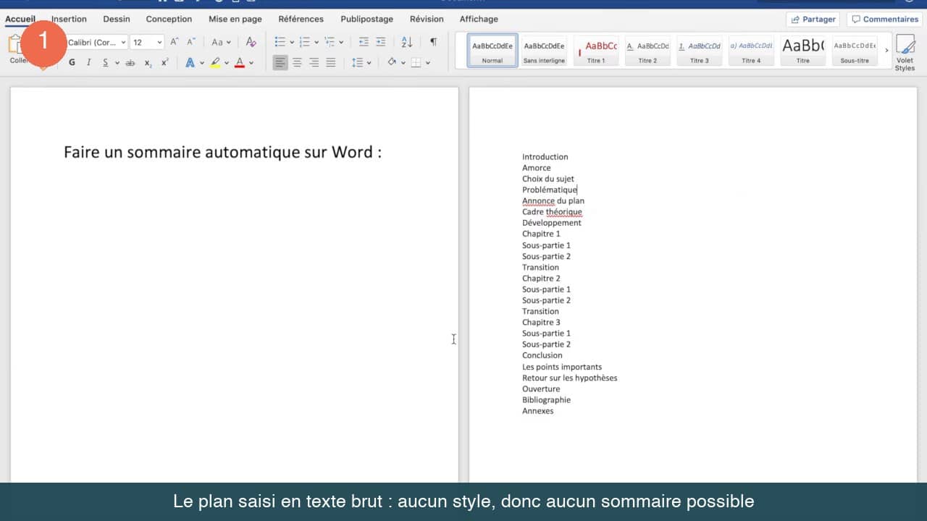Image resolution: width=927 pixels, height=521 pixels.
Task: Open the Publipostage tab
Action: (x=367, y=19)
